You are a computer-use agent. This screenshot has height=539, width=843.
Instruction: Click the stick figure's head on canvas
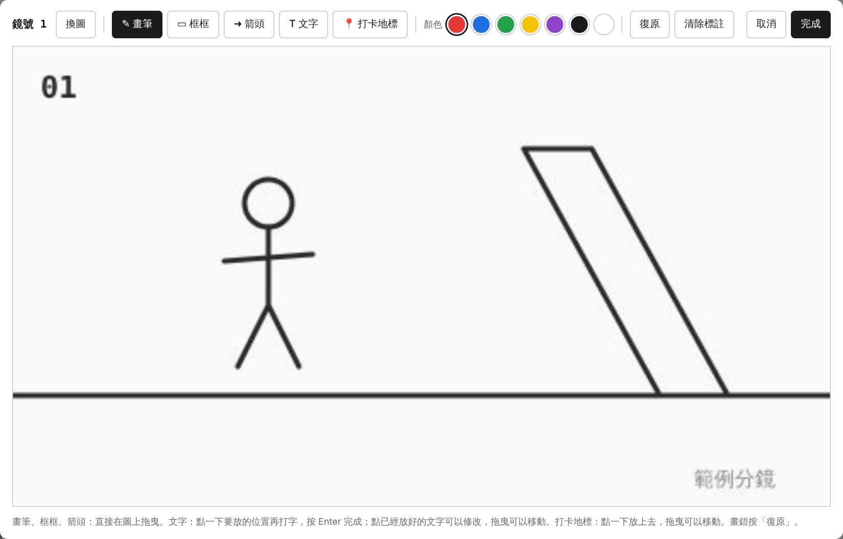[x=268, y=203]
